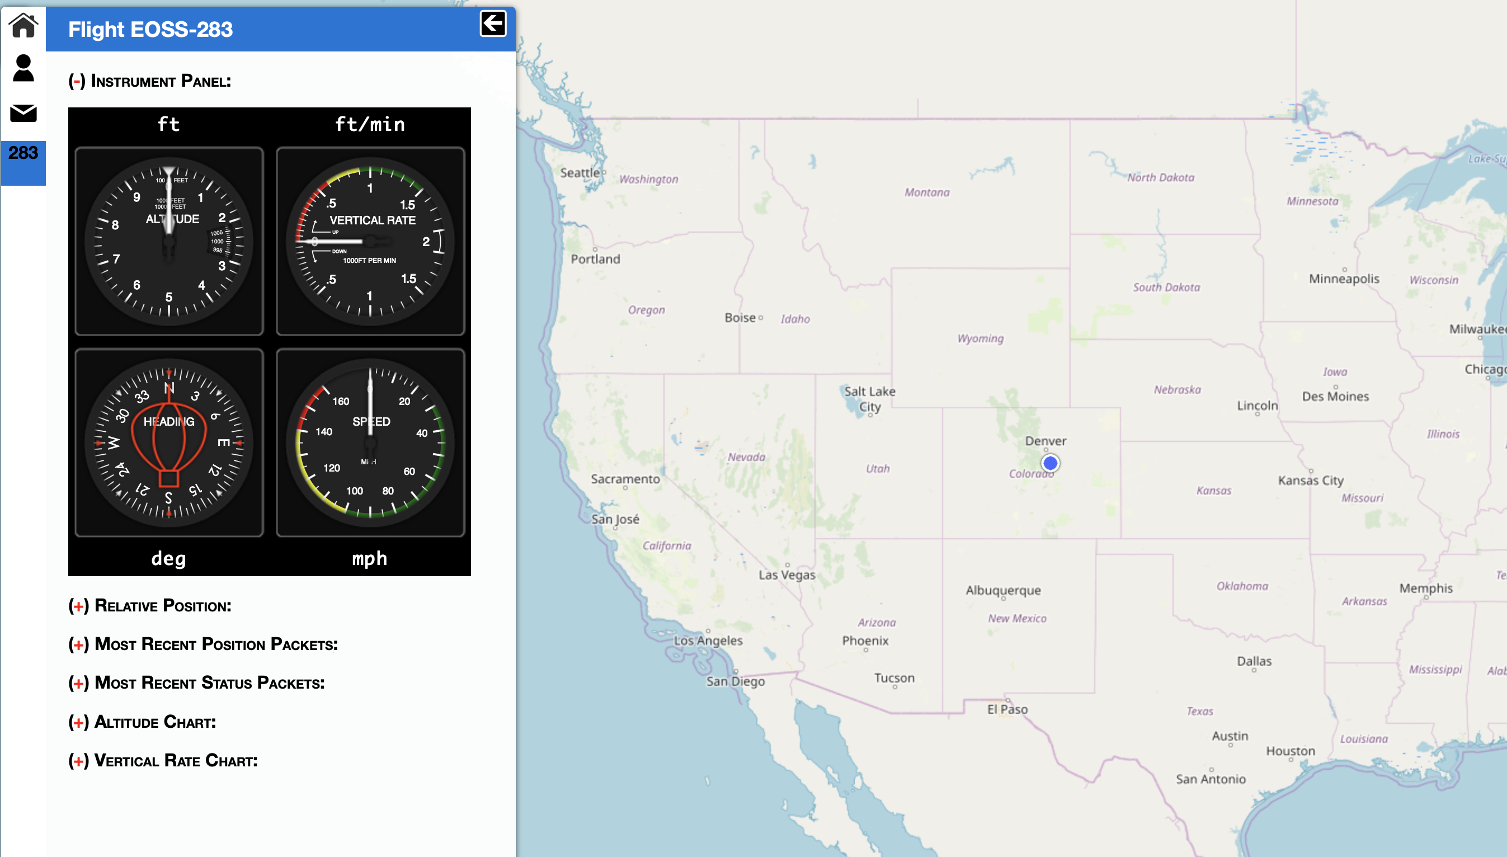Click the Lincoln label on the map

click(x=1258, y=406)
